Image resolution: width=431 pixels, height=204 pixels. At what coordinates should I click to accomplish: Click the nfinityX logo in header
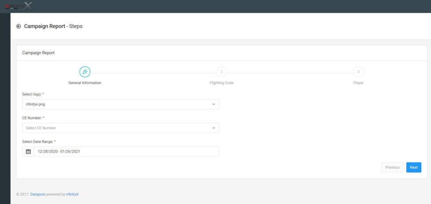click(x=18, y=6)
